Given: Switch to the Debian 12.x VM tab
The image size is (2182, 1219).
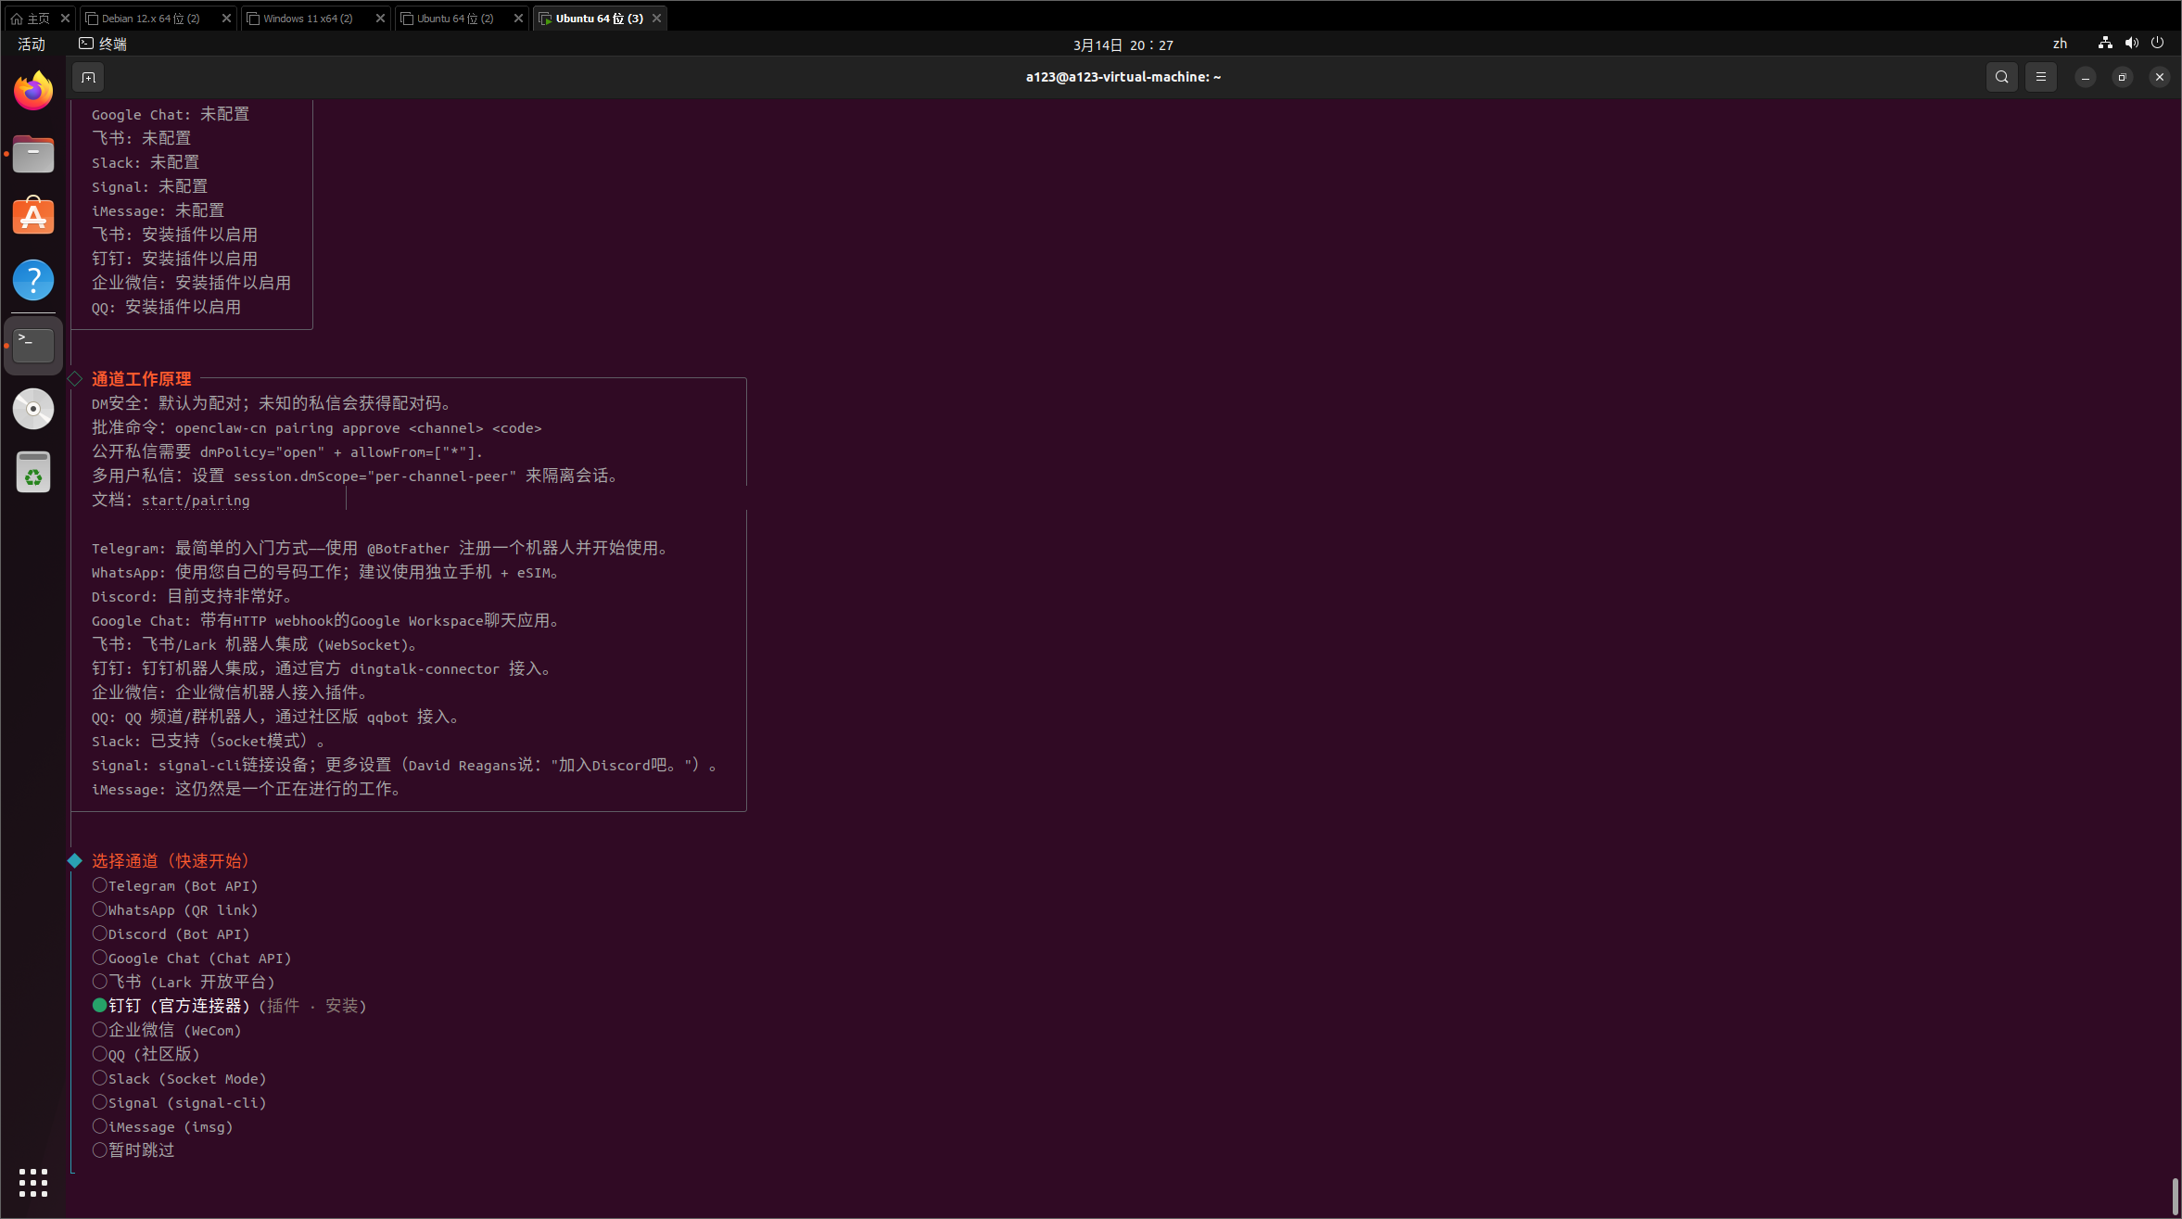Looking at the screenshot, I should click(x=150, y=19).
